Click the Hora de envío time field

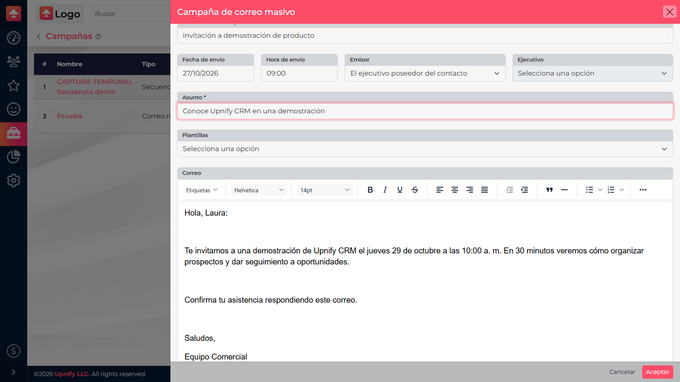coord(299,73)
